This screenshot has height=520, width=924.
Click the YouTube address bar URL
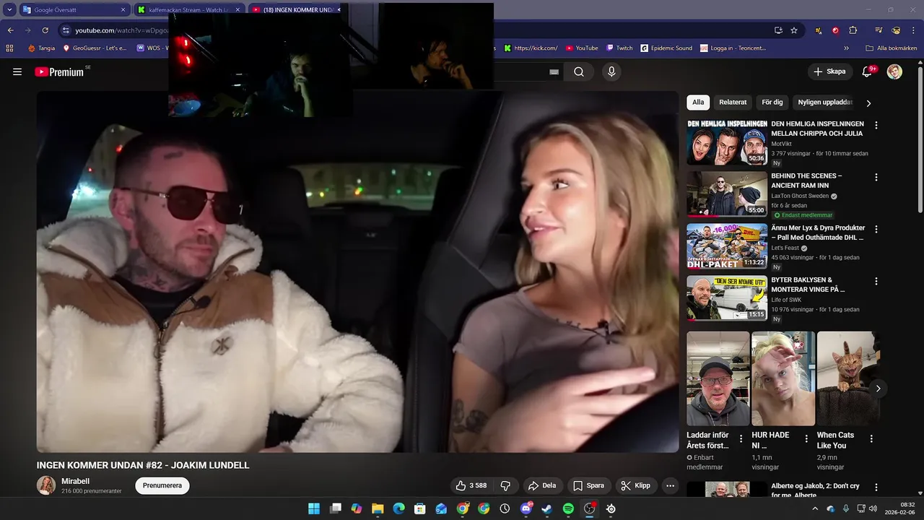pyautogui.click(x=123, y=30)
